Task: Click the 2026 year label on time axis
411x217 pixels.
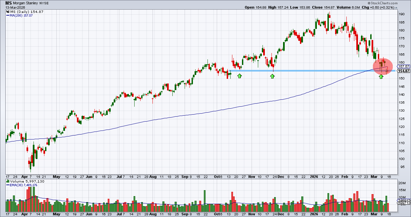Action: (314, 177)
